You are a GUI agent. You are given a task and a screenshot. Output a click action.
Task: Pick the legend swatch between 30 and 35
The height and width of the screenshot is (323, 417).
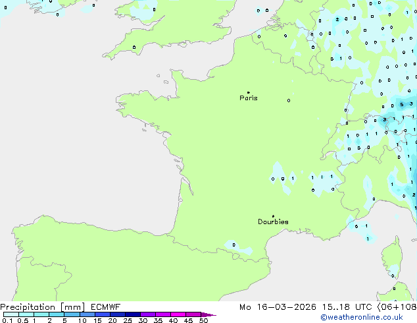148,314
